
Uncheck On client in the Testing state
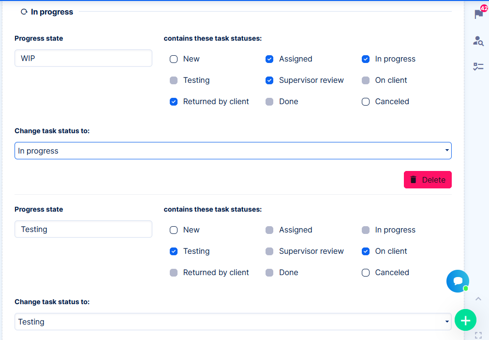(x=366, y=251)
